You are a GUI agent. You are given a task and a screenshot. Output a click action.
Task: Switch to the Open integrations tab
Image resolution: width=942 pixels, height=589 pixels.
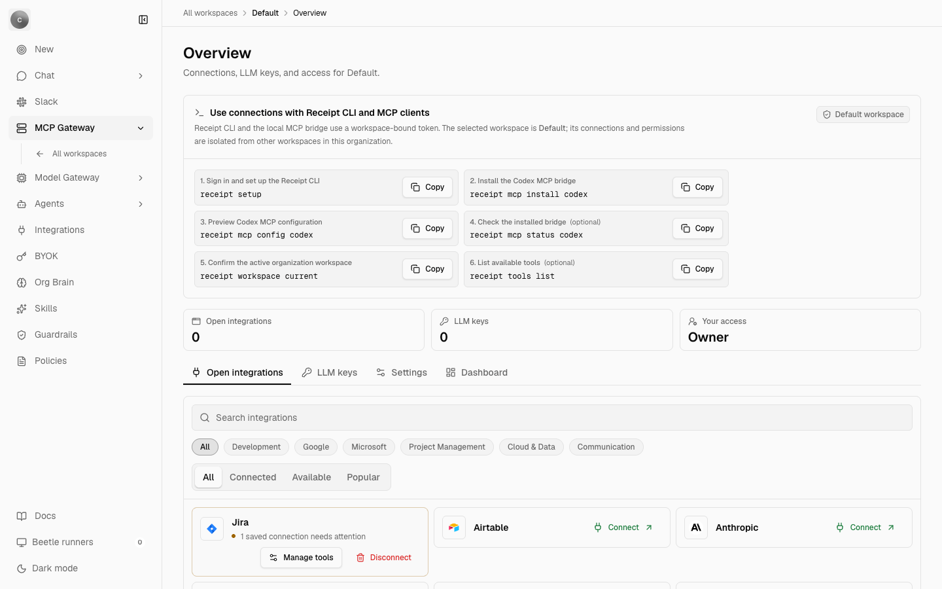pyautogui.click(x=237, y=372)
